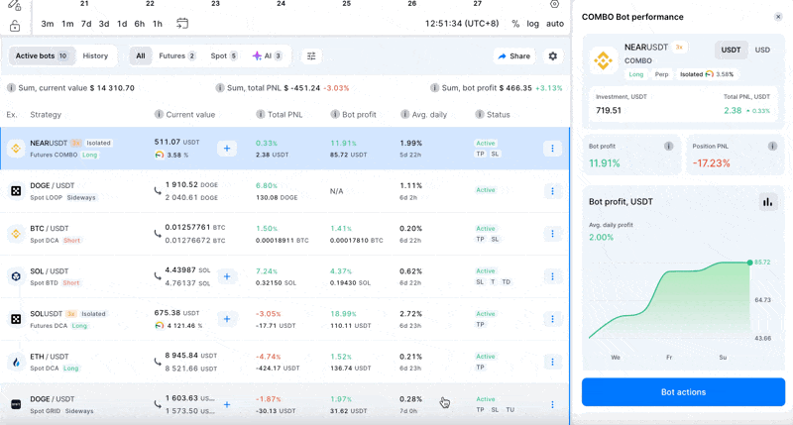Switch to the History tab
The image size is (793, 425).
click(x=95, y=56)
